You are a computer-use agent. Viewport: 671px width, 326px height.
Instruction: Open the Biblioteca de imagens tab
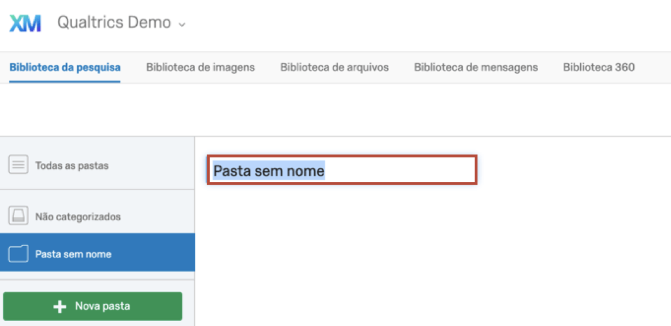pyautogui.click(x=201, y=67)
